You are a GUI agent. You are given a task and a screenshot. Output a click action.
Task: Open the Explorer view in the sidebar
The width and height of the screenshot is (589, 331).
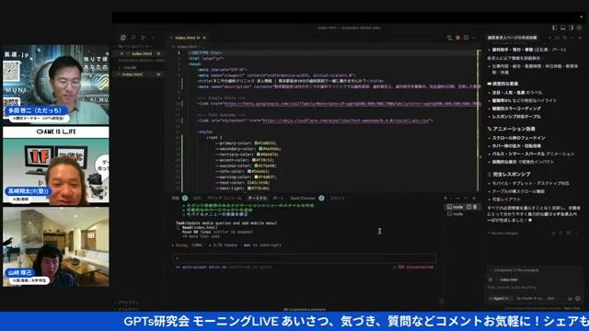coord(122,38)
